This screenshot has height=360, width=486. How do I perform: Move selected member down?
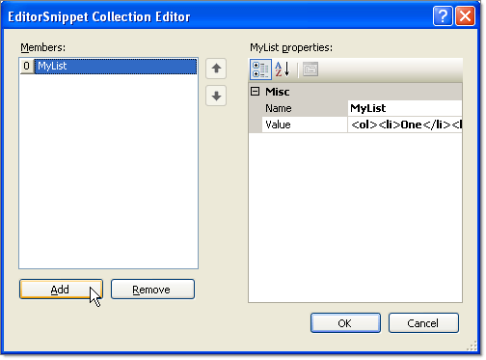(x=216, y=96)
